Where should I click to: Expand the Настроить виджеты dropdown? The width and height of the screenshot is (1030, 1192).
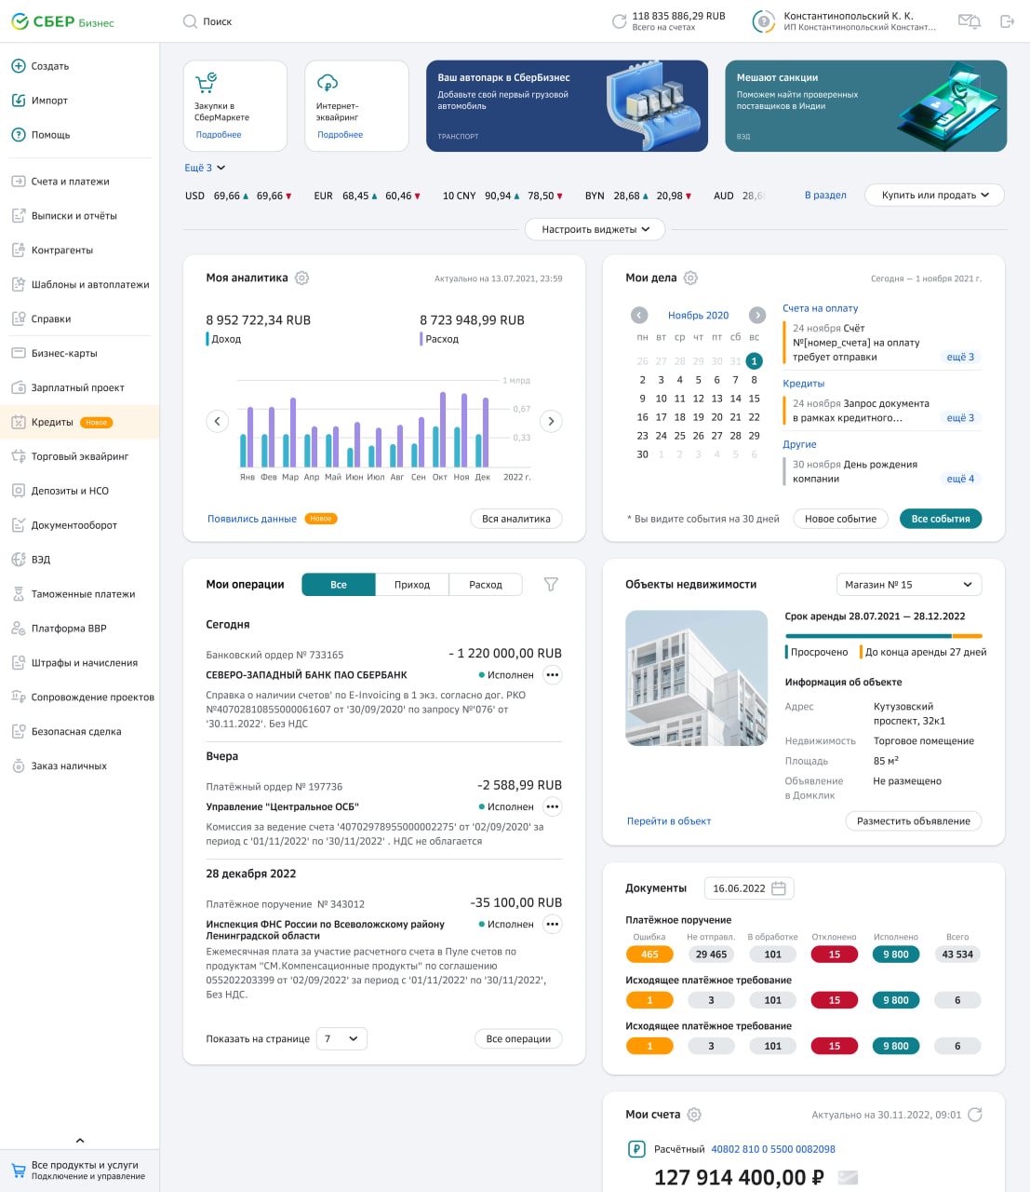(595, 229)
